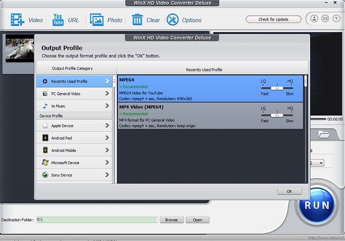Click the Recently Used Profile film icon

45,82
